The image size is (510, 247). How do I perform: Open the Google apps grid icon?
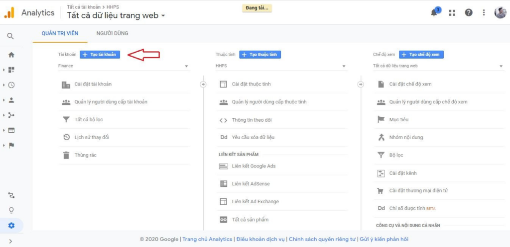coord(452,13)
